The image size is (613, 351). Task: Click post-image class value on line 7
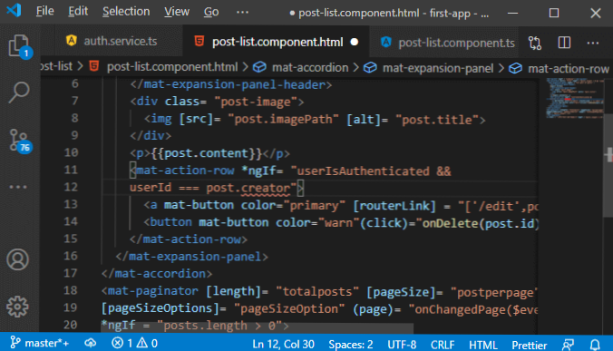256,102
